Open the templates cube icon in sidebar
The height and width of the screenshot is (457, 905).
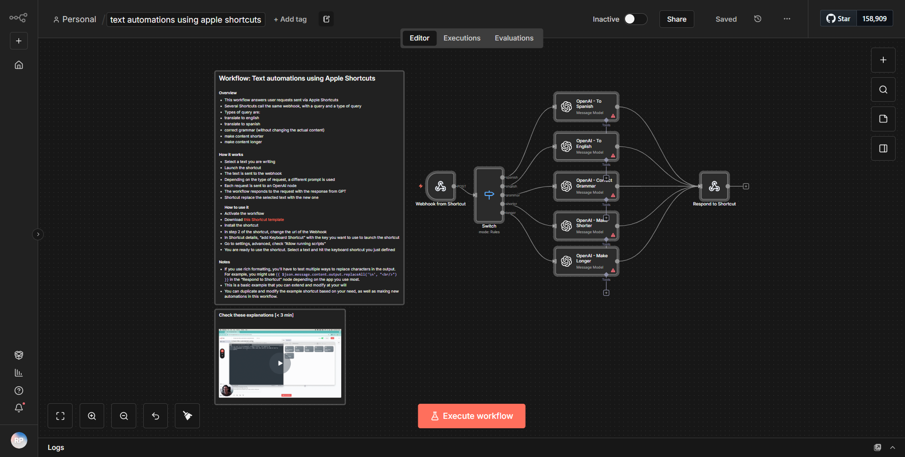19,355
